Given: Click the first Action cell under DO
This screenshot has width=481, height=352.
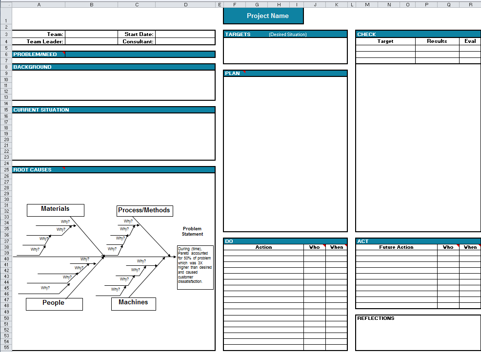Looking at the screenshot, I should pos(263,253).
